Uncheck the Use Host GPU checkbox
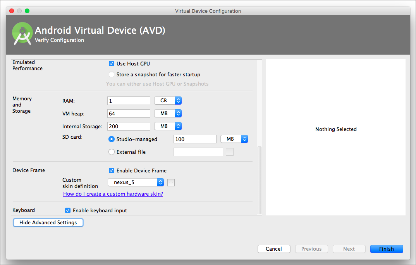 pos(112,64)
